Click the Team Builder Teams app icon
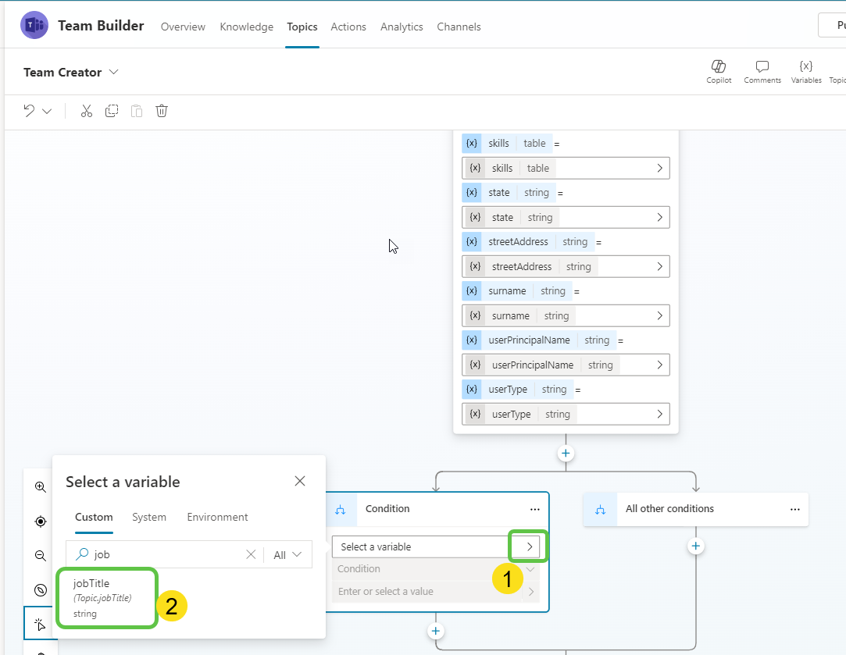 34,25
